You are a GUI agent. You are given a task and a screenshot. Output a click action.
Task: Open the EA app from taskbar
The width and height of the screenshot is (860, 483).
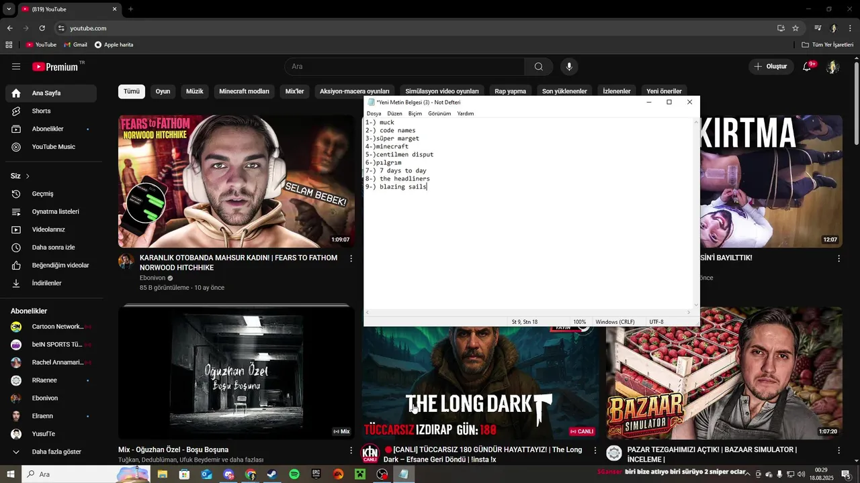click(338, 474)
